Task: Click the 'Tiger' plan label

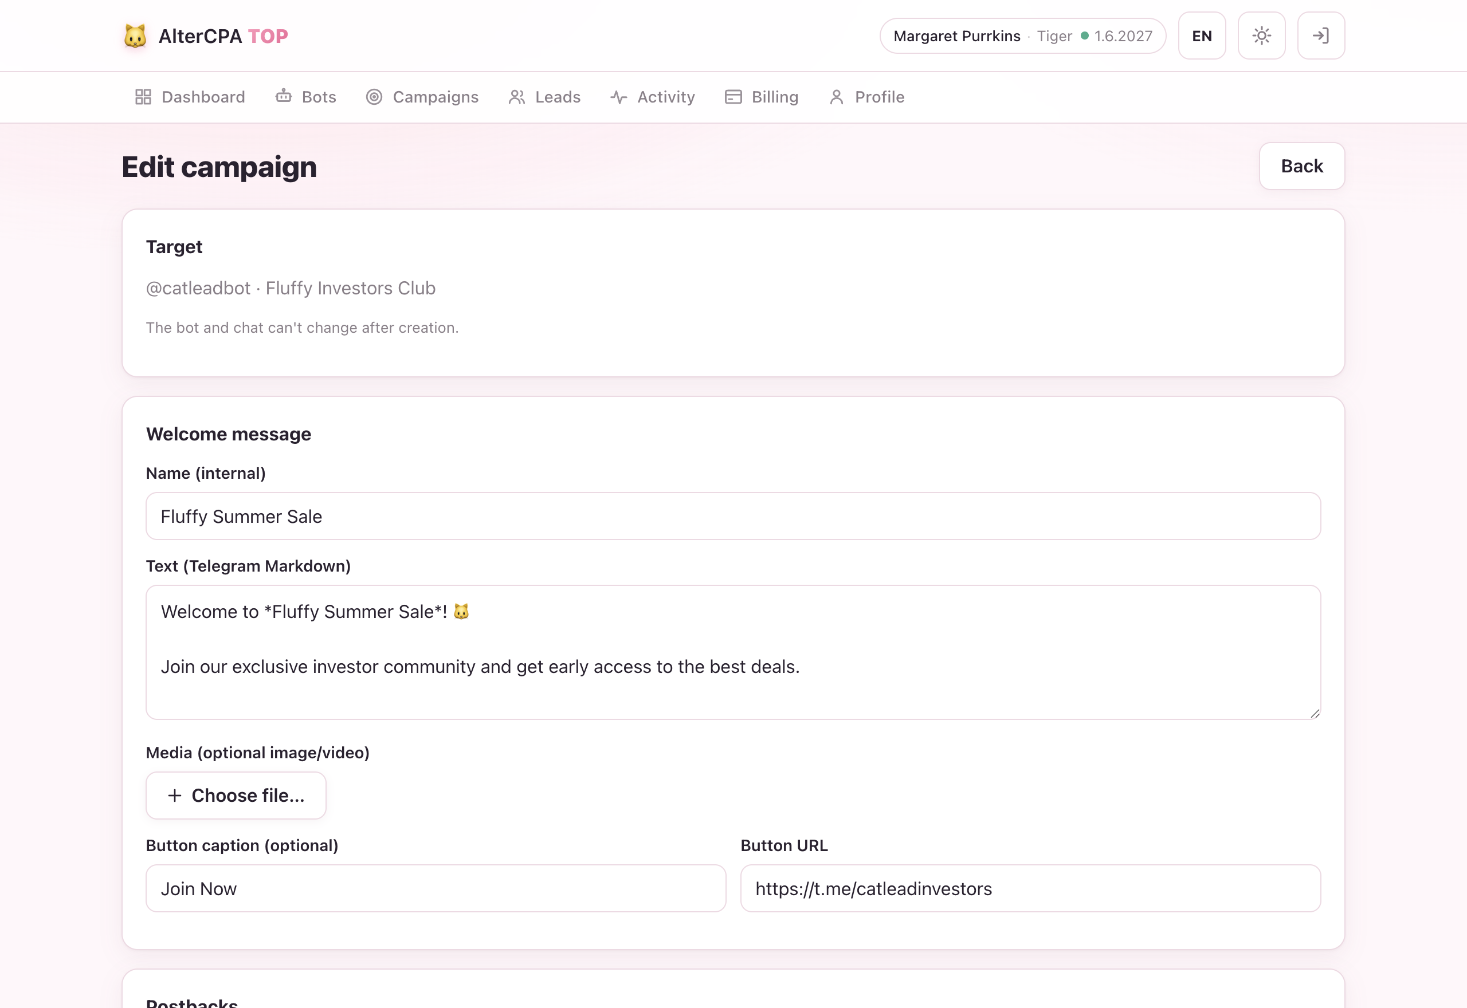Action: click(x=1054, y=36)
